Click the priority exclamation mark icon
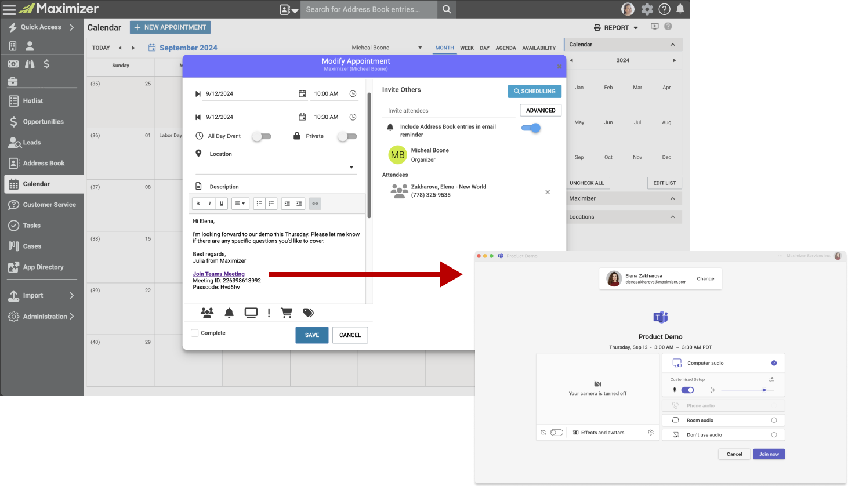 click(x=269, y=313)
